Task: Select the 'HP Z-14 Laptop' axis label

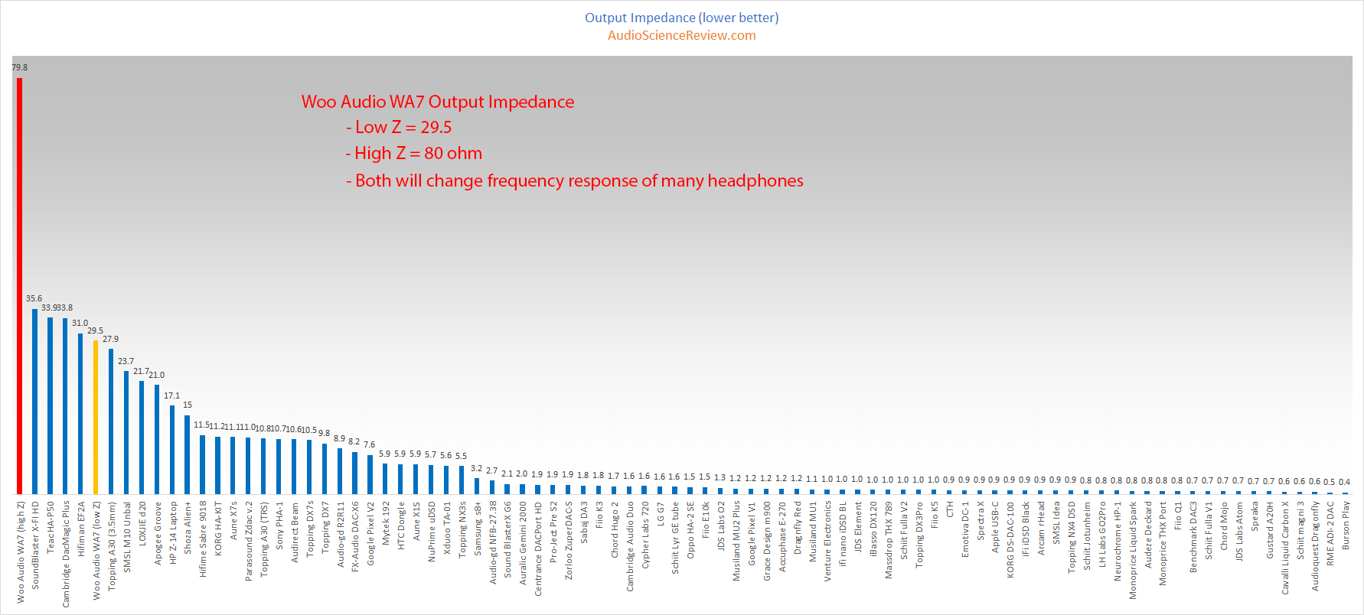Action: point(173,533)
